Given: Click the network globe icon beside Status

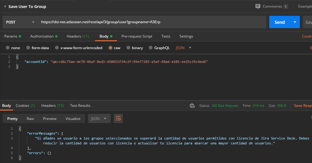Looking at the screenshot, I should tap(192, 106).
